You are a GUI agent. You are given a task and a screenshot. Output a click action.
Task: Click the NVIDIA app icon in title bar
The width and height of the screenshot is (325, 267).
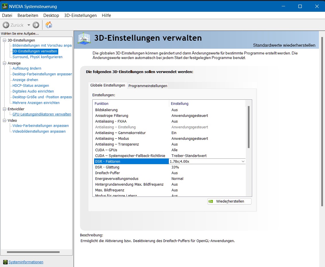pos(5,6)
